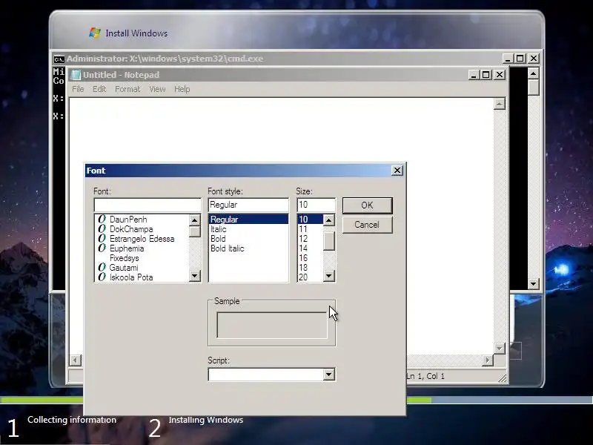Open Notepad Help menu
593x445 pixels.
pyautogui.click(x=182, y=89)
